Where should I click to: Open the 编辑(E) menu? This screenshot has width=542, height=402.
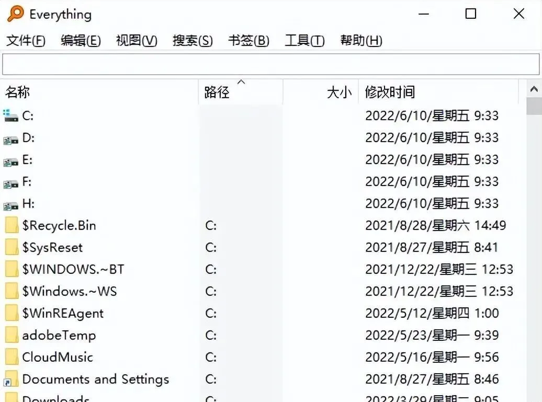[81, 40]
